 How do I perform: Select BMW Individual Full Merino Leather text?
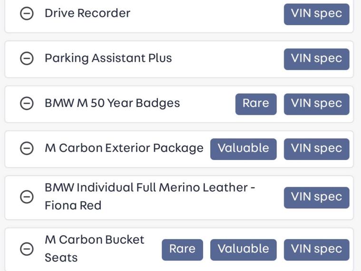(149, 188)
